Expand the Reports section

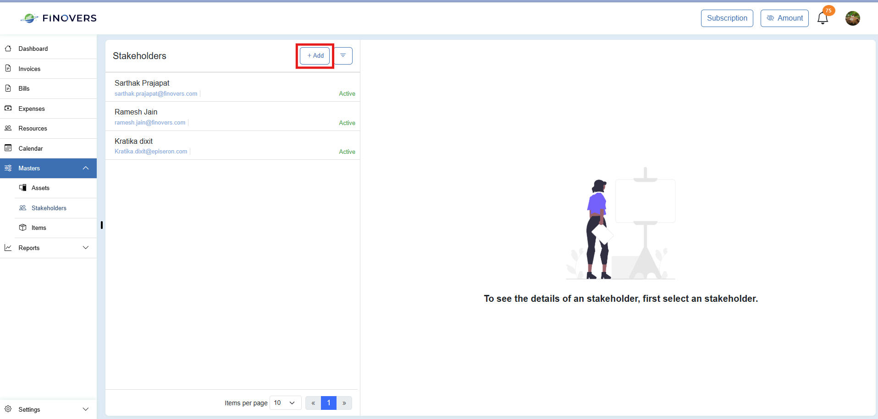click(48, 248)
